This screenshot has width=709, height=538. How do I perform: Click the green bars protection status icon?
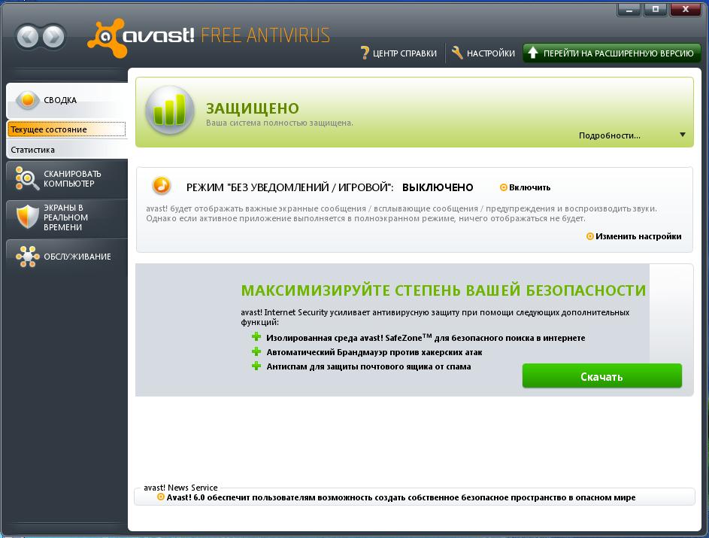(x=170, y=111)
